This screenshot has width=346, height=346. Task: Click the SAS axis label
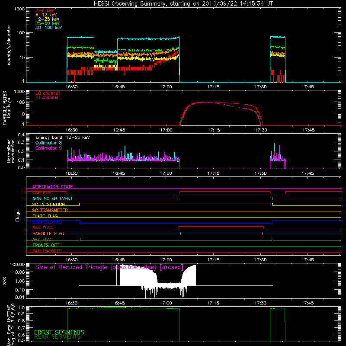tap(5, 281)
